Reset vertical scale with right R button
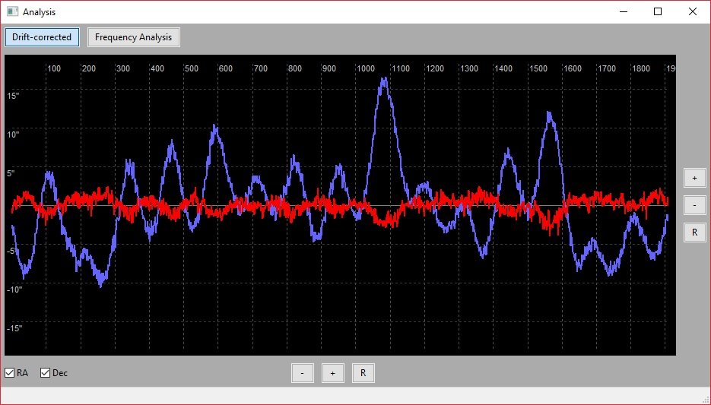Viewport: 711px width, 405px height. (x=695, y=233)
